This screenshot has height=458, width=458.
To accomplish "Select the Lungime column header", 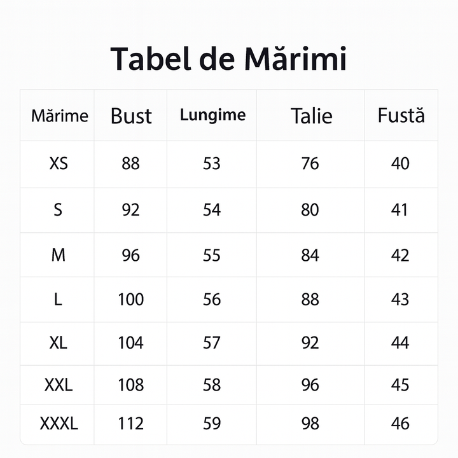I will click(x=212, y=115).
